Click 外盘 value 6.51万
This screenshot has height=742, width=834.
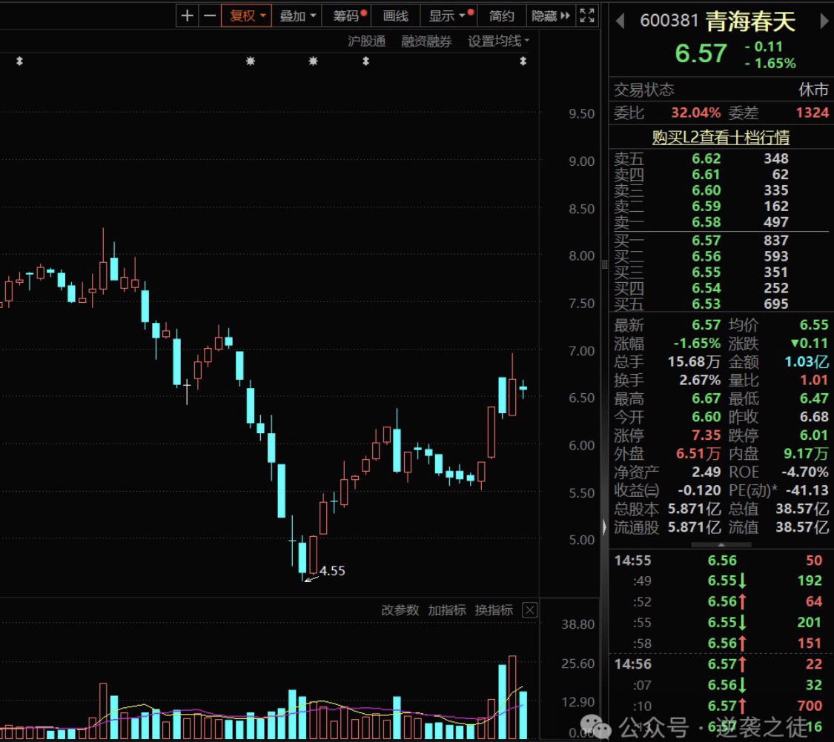click(x=698, y=454)
